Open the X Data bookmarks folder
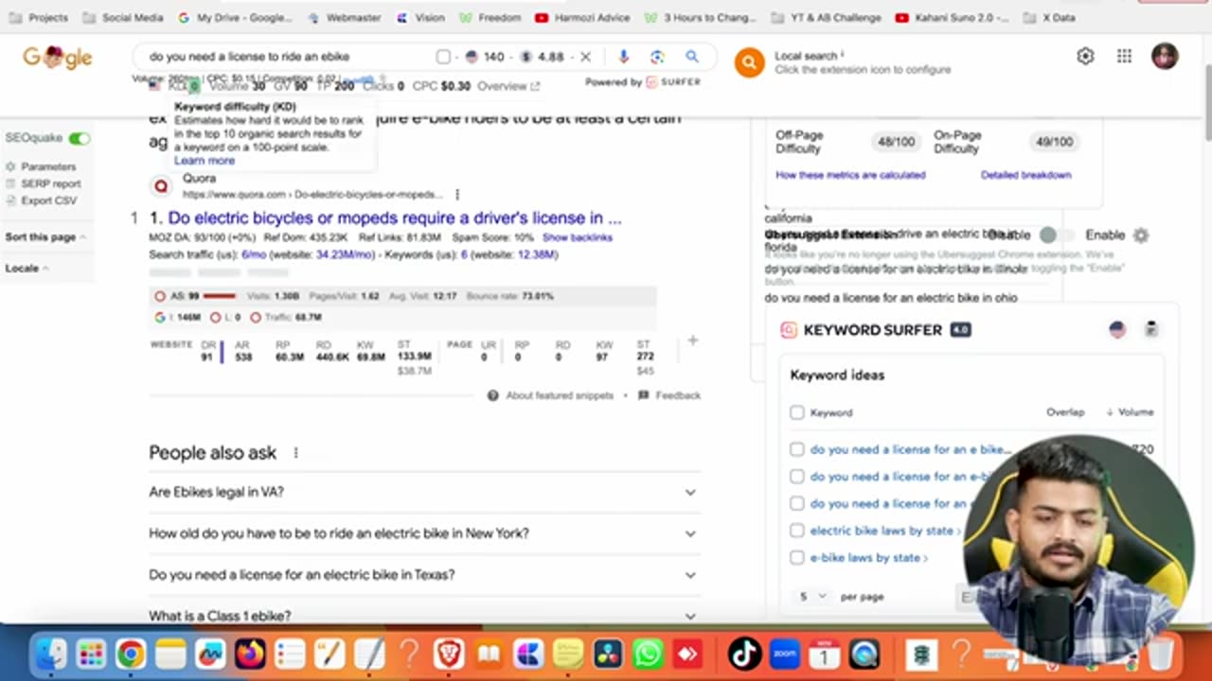 click(1050, 17)
